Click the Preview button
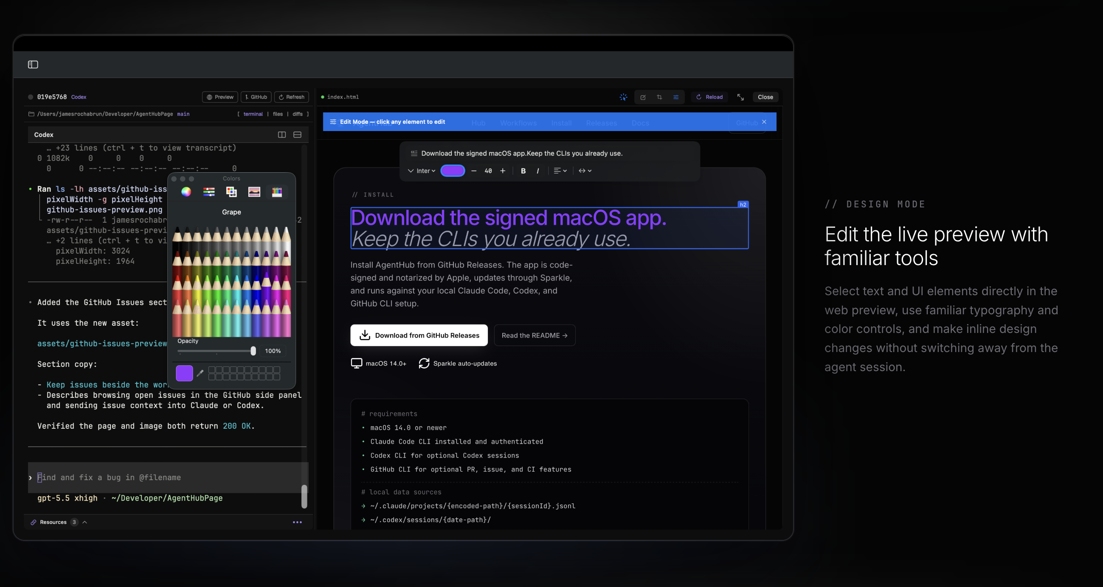Image resolution: width=1103 pixels, height=587 pixels. (220, 97)
